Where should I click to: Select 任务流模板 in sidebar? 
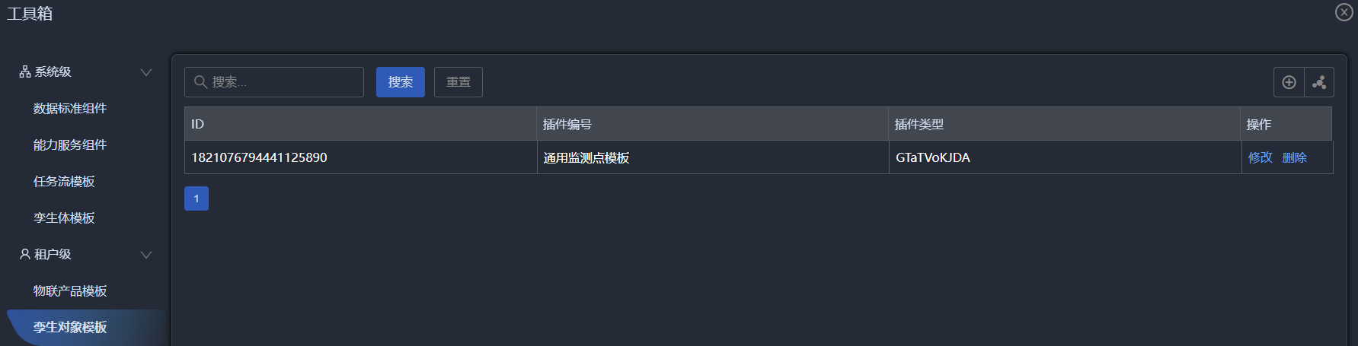tap(64, 181)
